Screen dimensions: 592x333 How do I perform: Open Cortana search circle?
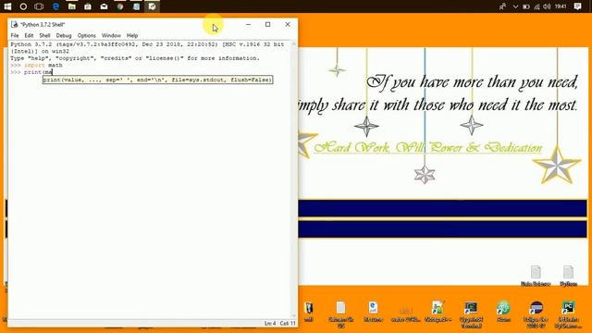pos(23,6)
